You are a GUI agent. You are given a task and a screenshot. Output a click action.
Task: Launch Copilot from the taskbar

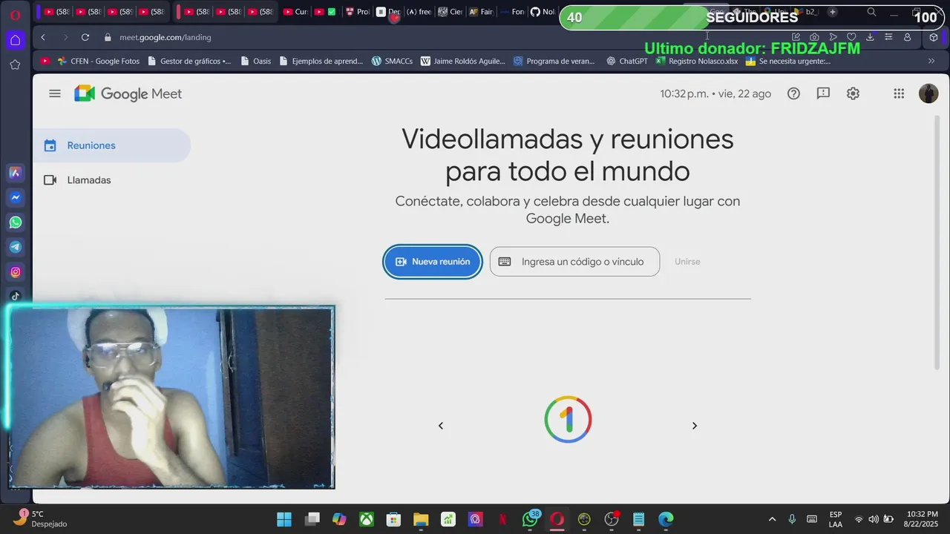(339, 519)
